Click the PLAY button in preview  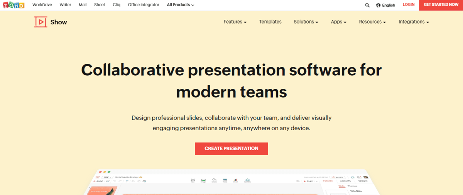pyautogui.click(x=309, y=181)
